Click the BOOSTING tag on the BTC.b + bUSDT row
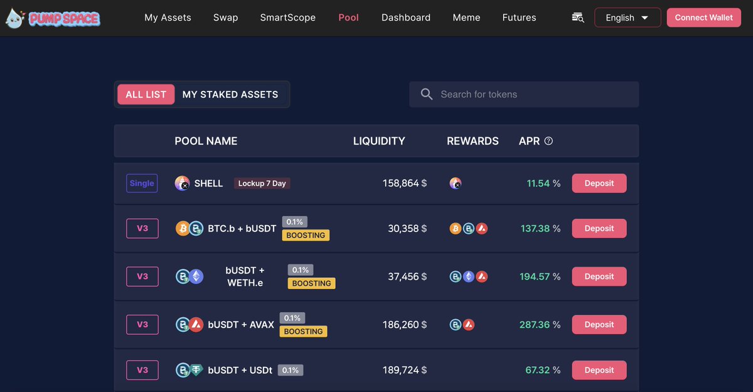The height and width of the screenshot is (392, 753). click(x=306, y=235)
